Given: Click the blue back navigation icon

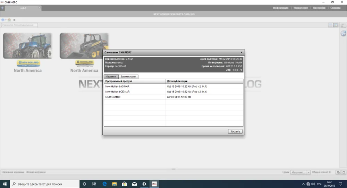Looking at the screenshot, I should (x=3, y=20).
